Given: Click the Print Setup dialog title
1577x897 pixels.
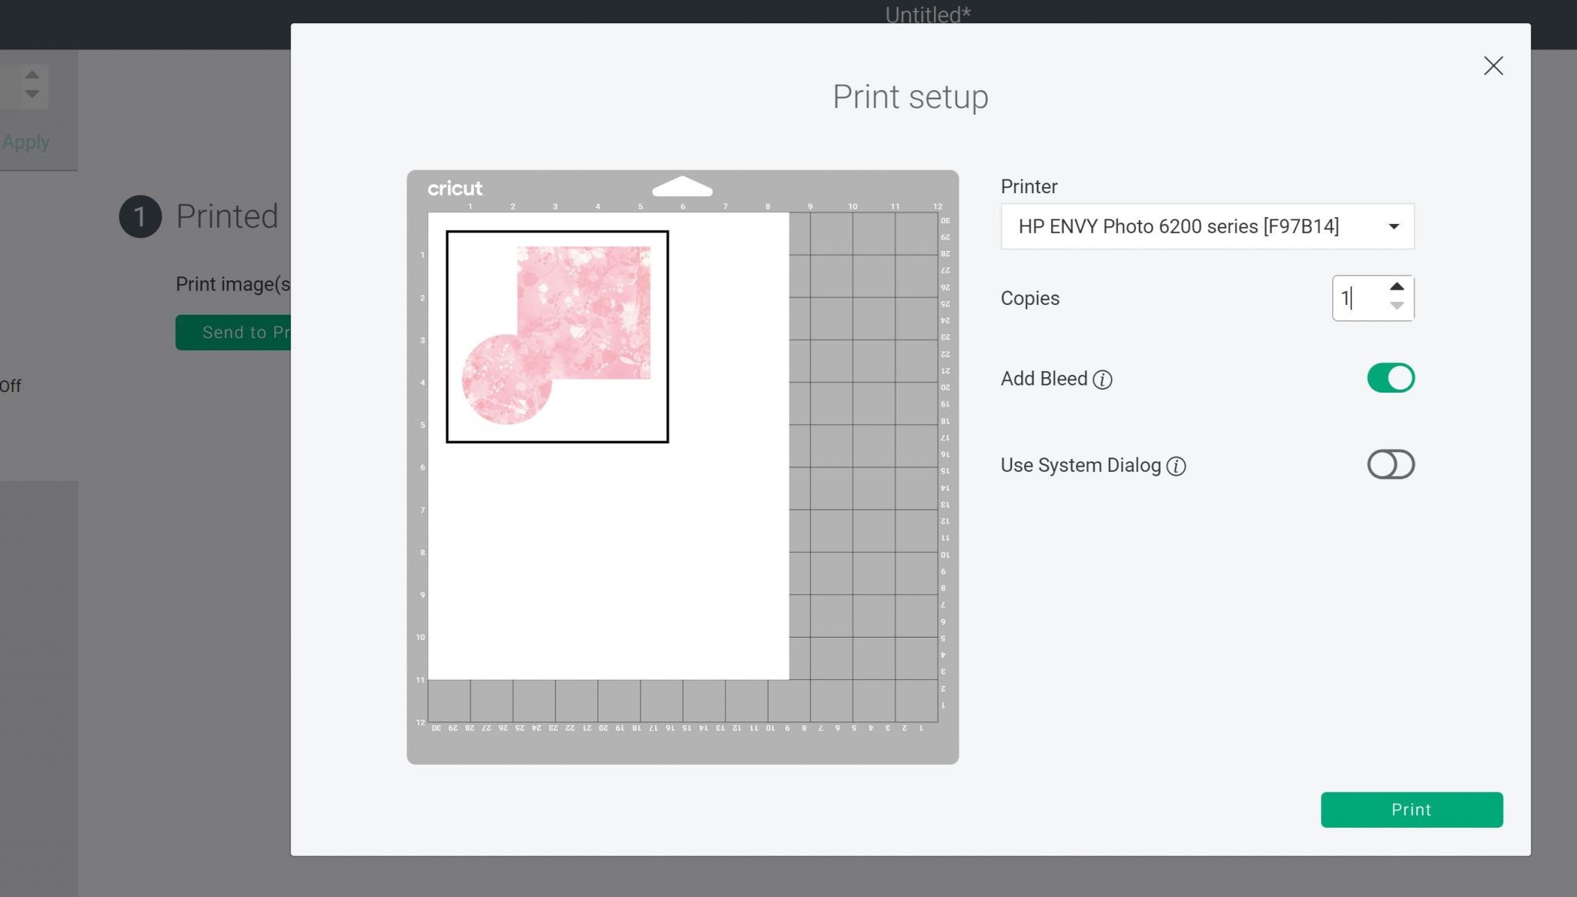Looking at the screenshot, I should pos(910,96).
